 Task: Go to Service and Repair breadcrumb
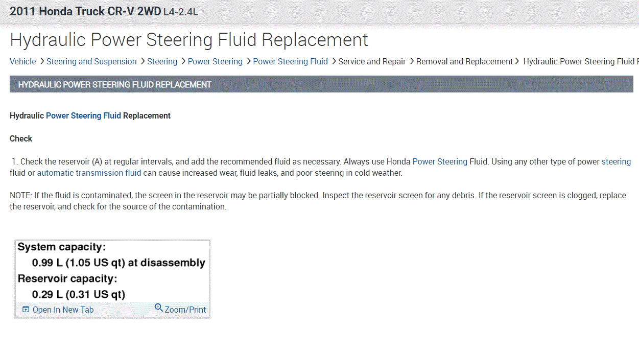[x=372, y=61]
